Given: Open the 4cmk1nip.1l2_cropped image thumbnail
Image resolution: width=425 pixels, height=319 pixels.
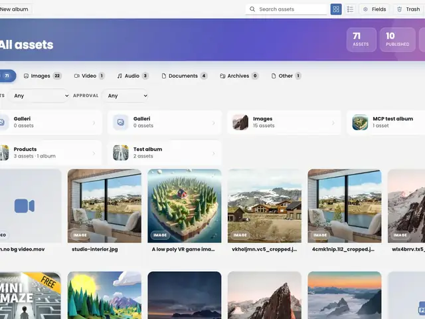Looking at the screenshot, I should click(345, 206).
